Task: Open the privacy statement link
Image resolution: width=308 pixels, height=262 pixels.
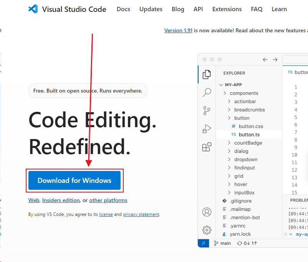Action: (x=141, y=214)
